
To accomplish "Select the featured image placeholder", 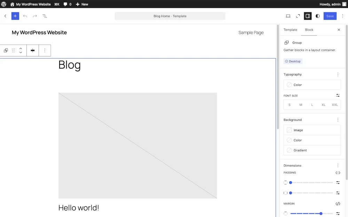I will 137,146.
